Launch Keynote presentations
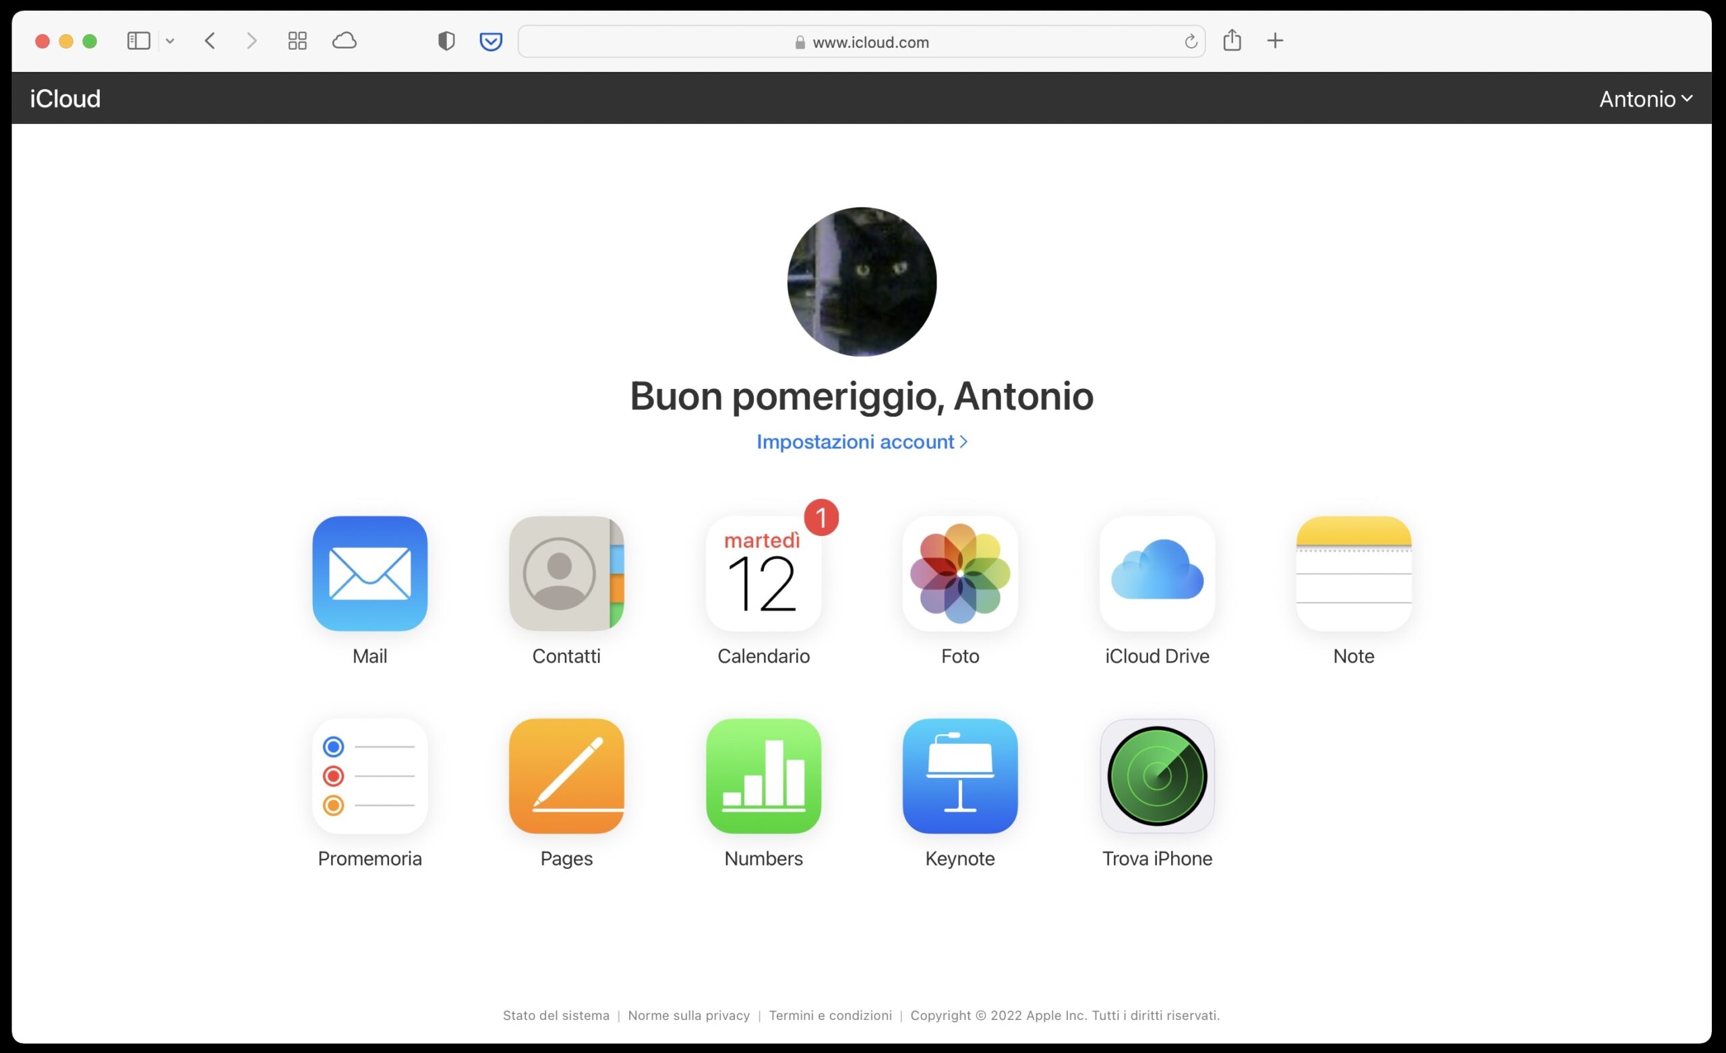Image resolution: width=1726 pixels, height=1053 pixels. click(x=959, y=776)
